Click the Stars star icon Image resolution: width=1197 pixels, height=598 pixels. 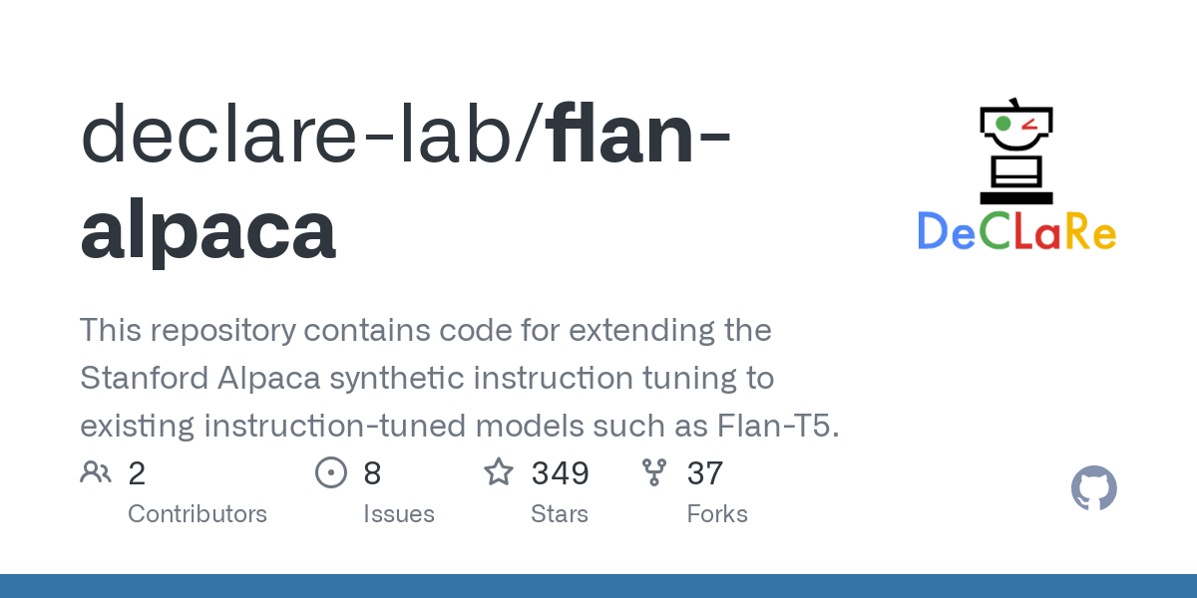499,472
